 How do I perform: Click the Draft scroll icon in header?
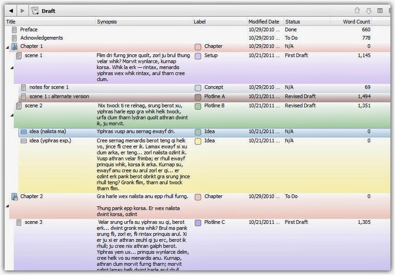[35, 11]
